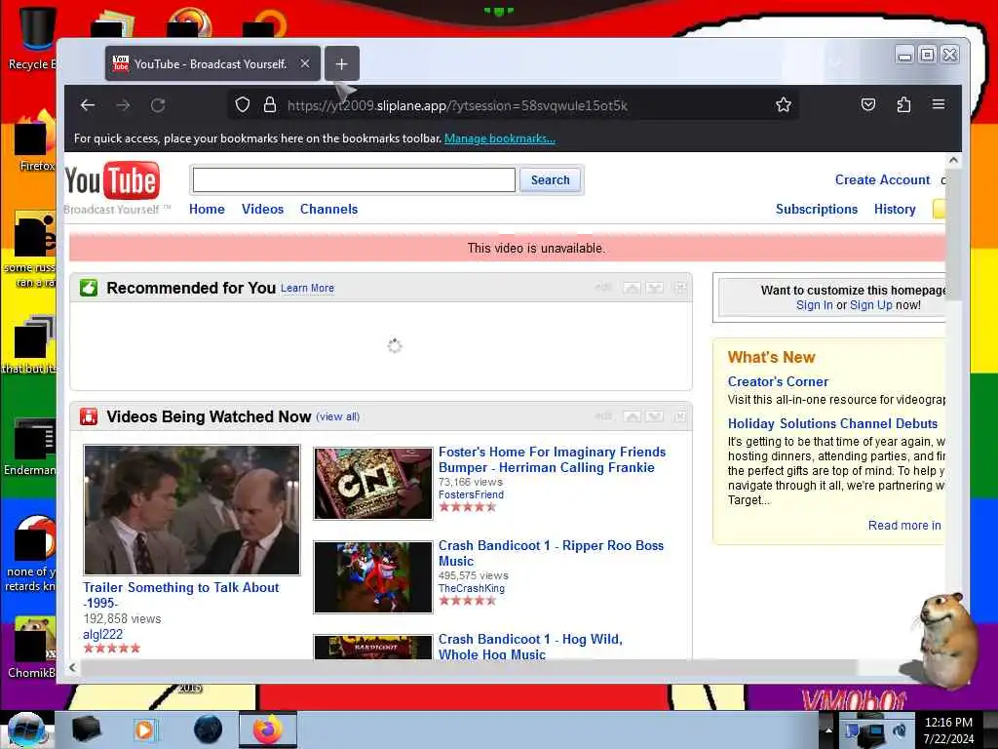Move Recommended for You module up
The height and width of the screenshot is (749, 998).
[x=632, y=288]
